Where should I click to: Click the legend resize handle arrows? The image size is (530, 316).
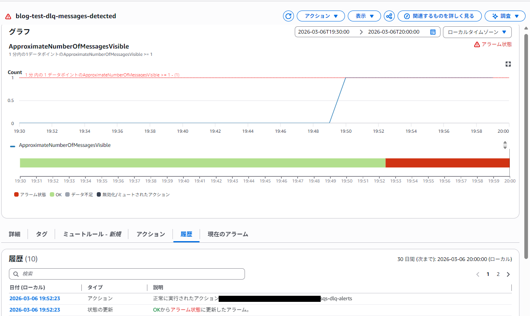point(505,145)
